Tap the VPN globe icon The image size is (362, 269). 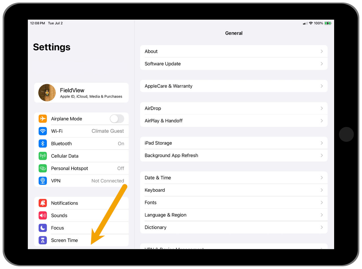coord(43,181)
